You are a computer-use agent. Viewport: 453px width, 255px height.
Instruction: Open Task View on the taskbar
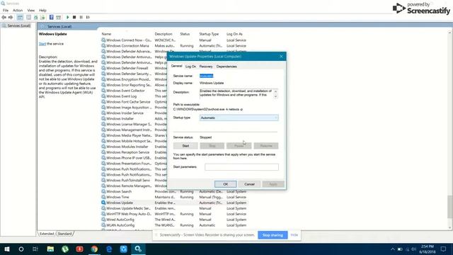35,249
